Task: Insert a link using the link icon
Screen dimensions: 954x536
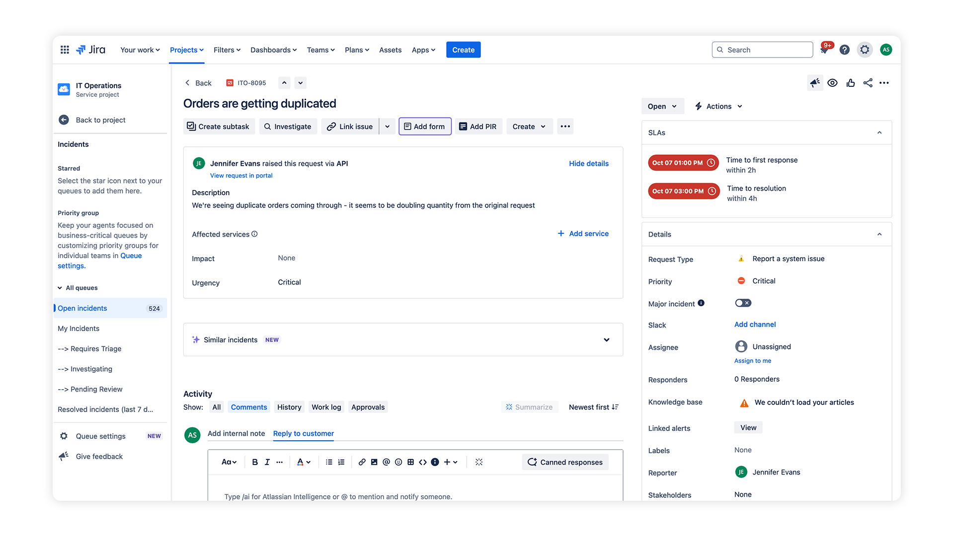Action: coord(362,462)
